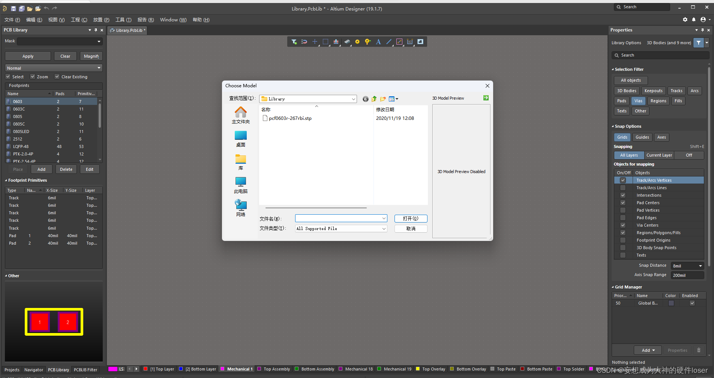Open the align objects tool
This screenshot has width=714, height=378.
[336, 42]
